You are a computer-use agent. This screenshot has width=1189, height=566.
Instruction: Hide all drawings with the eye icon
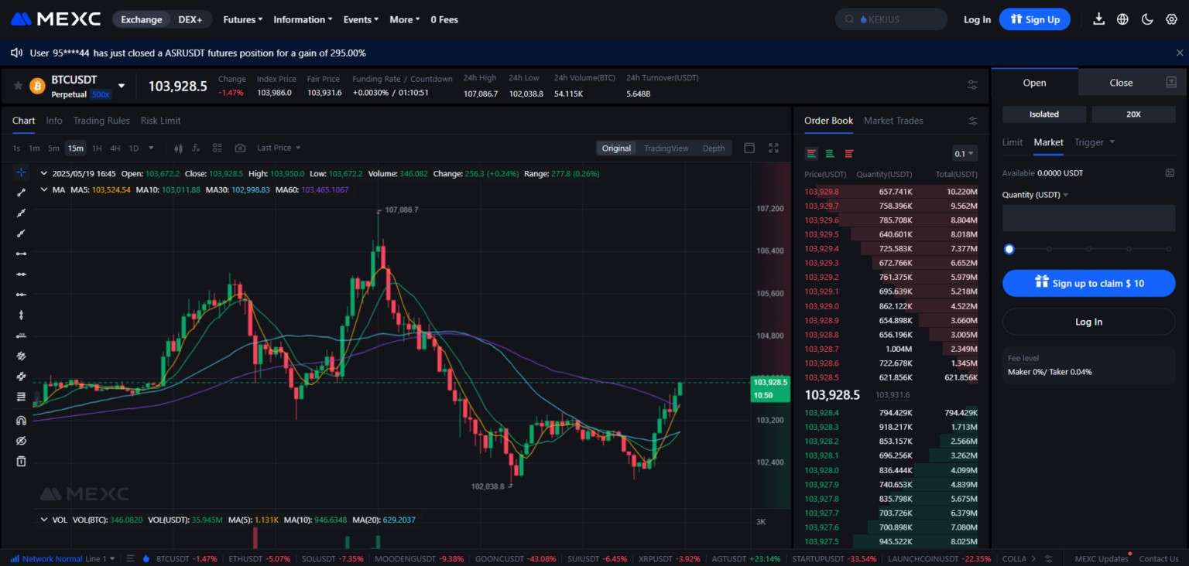(21, 441)
